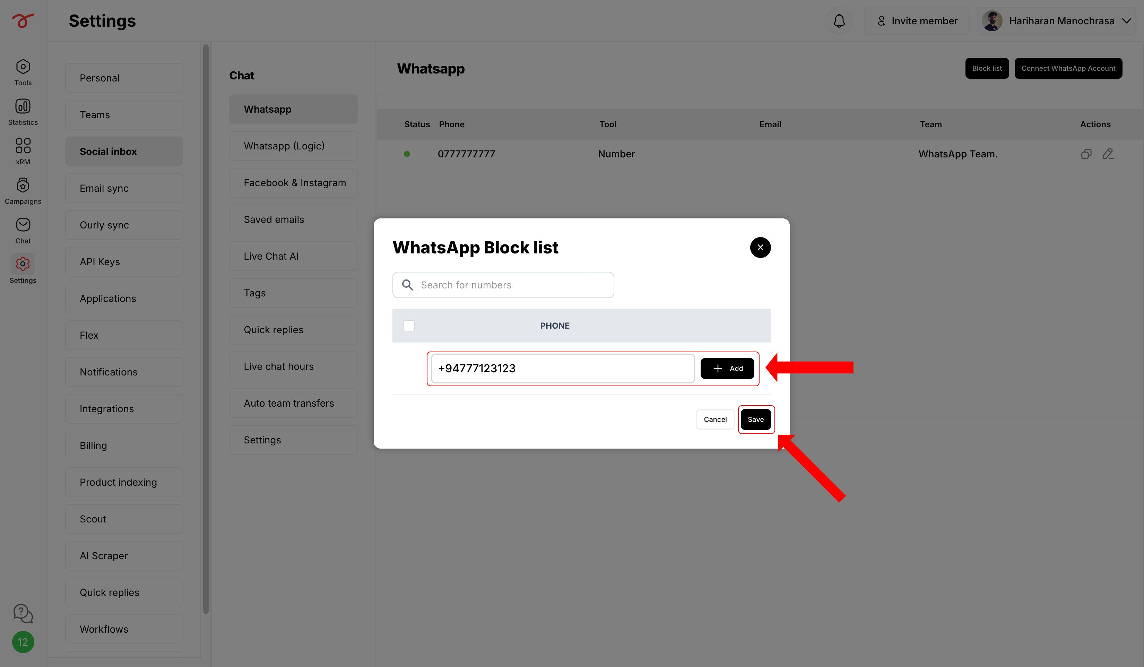Viewport: 1144px width, 667px height.
Task: Click the phone number input with +94777123123
Action: tap(563, 369)
